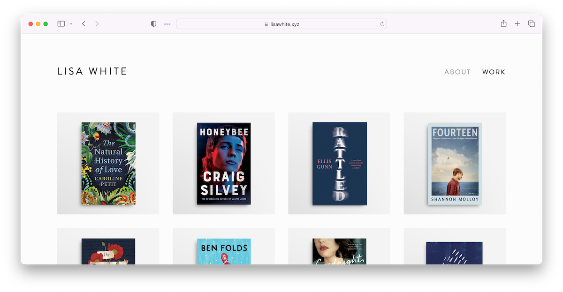Open the Honeybee Craig Silvey cover
The width and height of the screenshot is (563, 292).
click(x=224, y=163)
